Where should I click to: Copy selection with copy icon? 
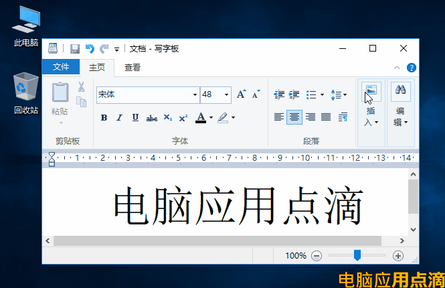[82, 102]
